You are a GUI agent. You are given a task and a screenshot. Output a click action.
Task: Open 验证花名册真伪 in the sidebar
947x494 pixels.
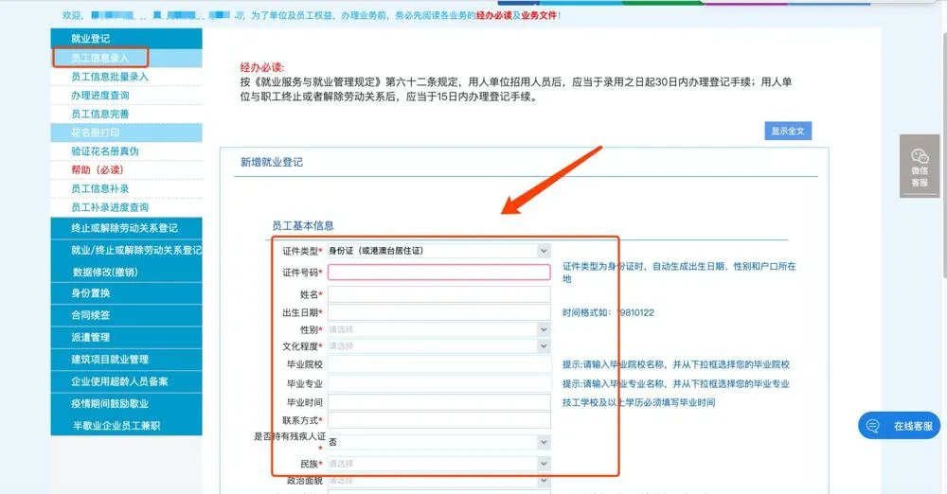point(127,151)
